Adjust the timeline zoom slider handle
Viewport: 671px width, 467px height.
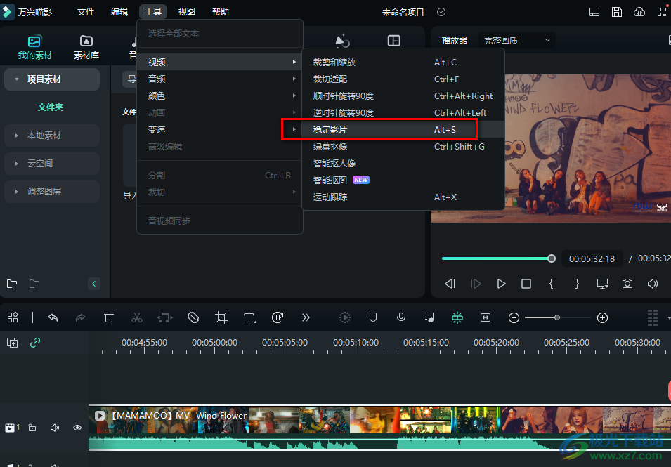[557, 317]
